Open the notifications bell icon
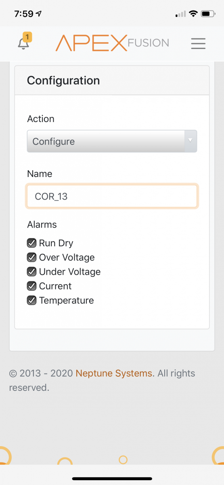 pos(23,44)
